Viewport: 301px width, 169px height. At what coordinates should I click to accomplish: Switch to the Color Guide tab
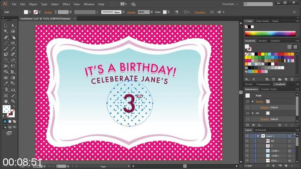click(x=262, y=21)
